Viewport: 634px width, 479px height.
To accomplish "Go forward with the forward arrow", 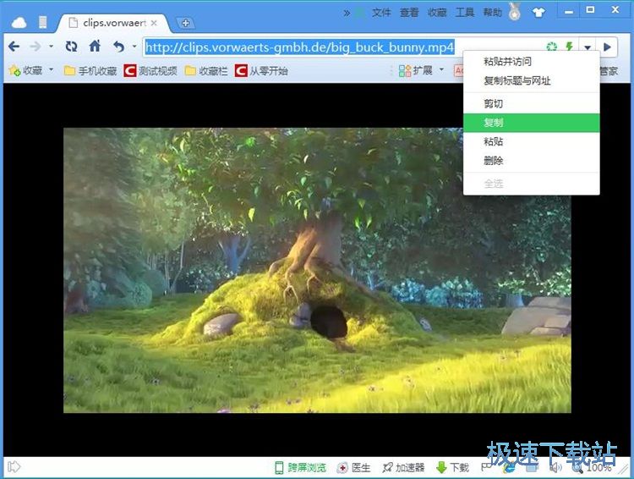I will (x=36, y=47).
